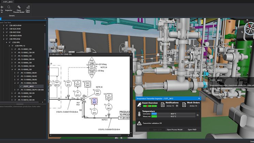Click the HCV 0401 square symbol in P&ID
The height and width of the screenshot is (143, 254).
coord(88,84)
